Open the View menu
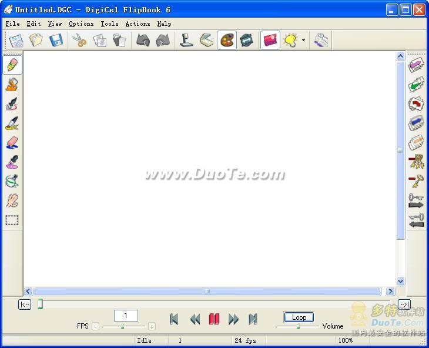Image resolution: width=429 pixels, height=348 pixels. click(x=55, y=24)
